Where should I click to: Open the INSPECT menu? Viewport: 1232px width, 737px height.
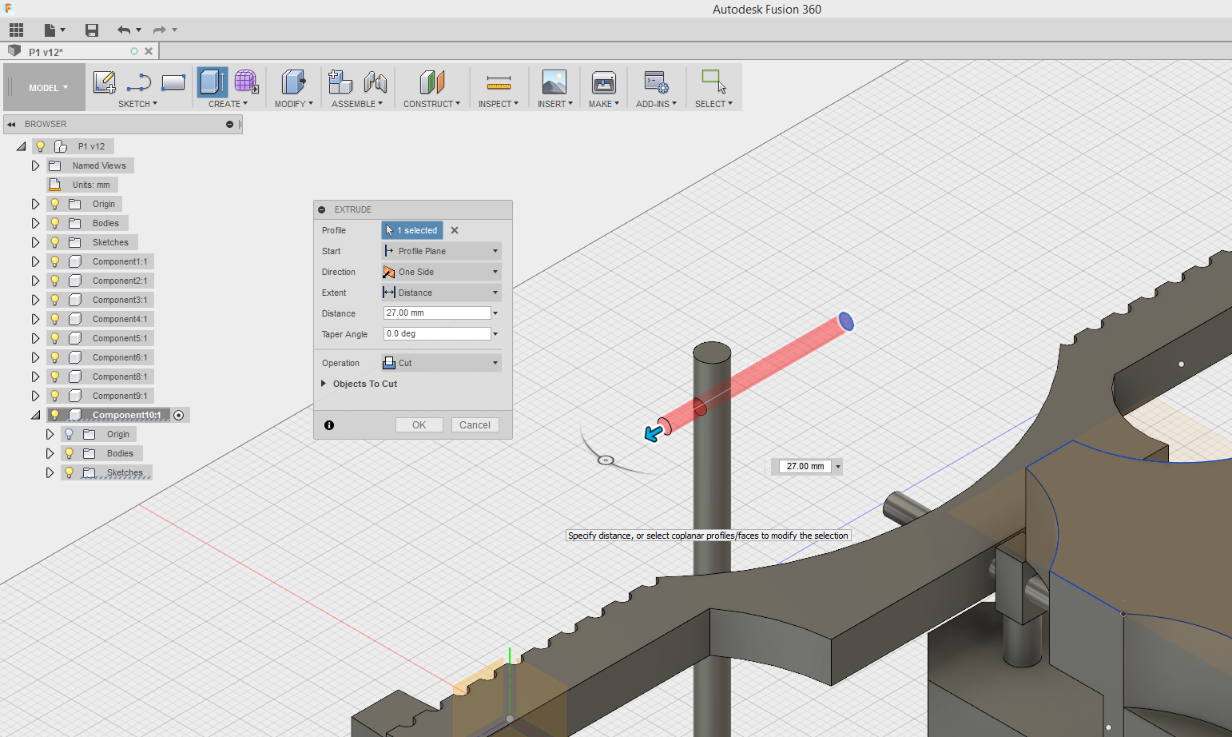pyautogui.click(x=499, y=104)
